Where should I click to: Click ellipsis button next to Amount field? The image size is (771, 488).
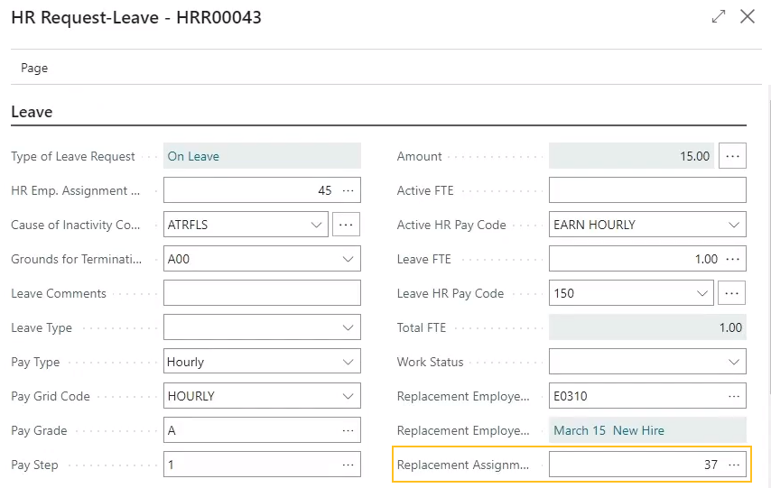tap(733, 156)
